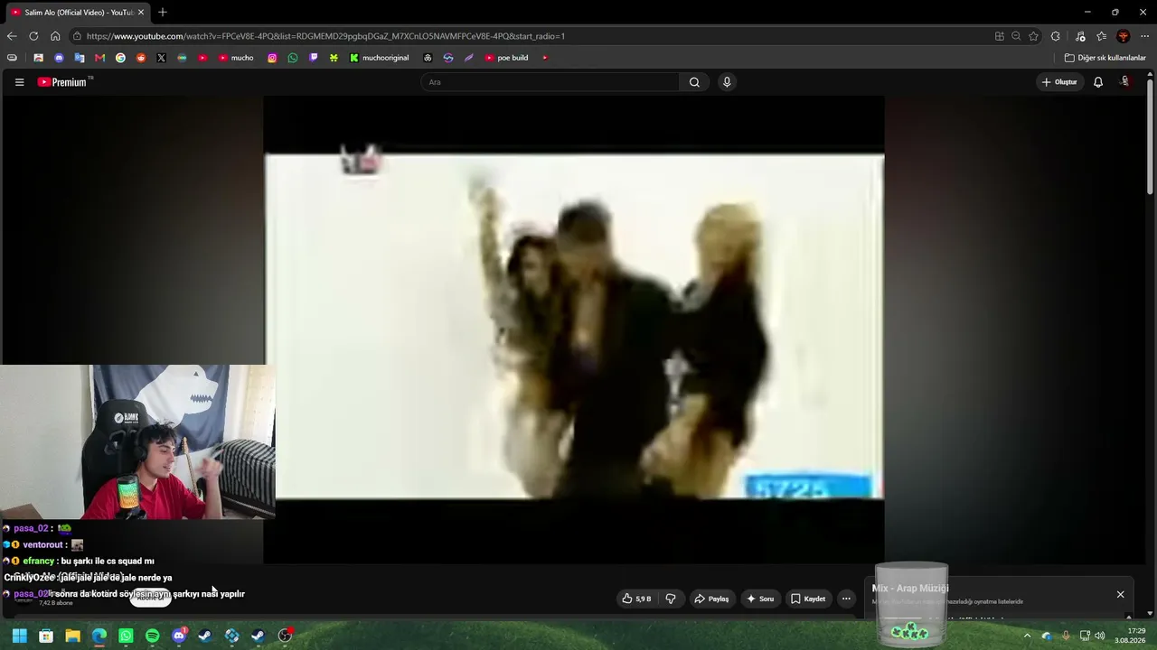Screen dimensions: 1157x650
Task: Add this page to favorites star
Action: click(x=1033, y=36)
